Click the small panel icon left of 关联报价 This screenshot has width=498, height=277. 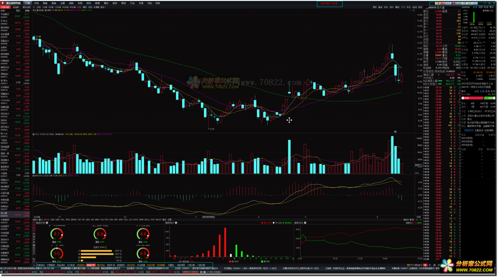[x=34, y=265]
